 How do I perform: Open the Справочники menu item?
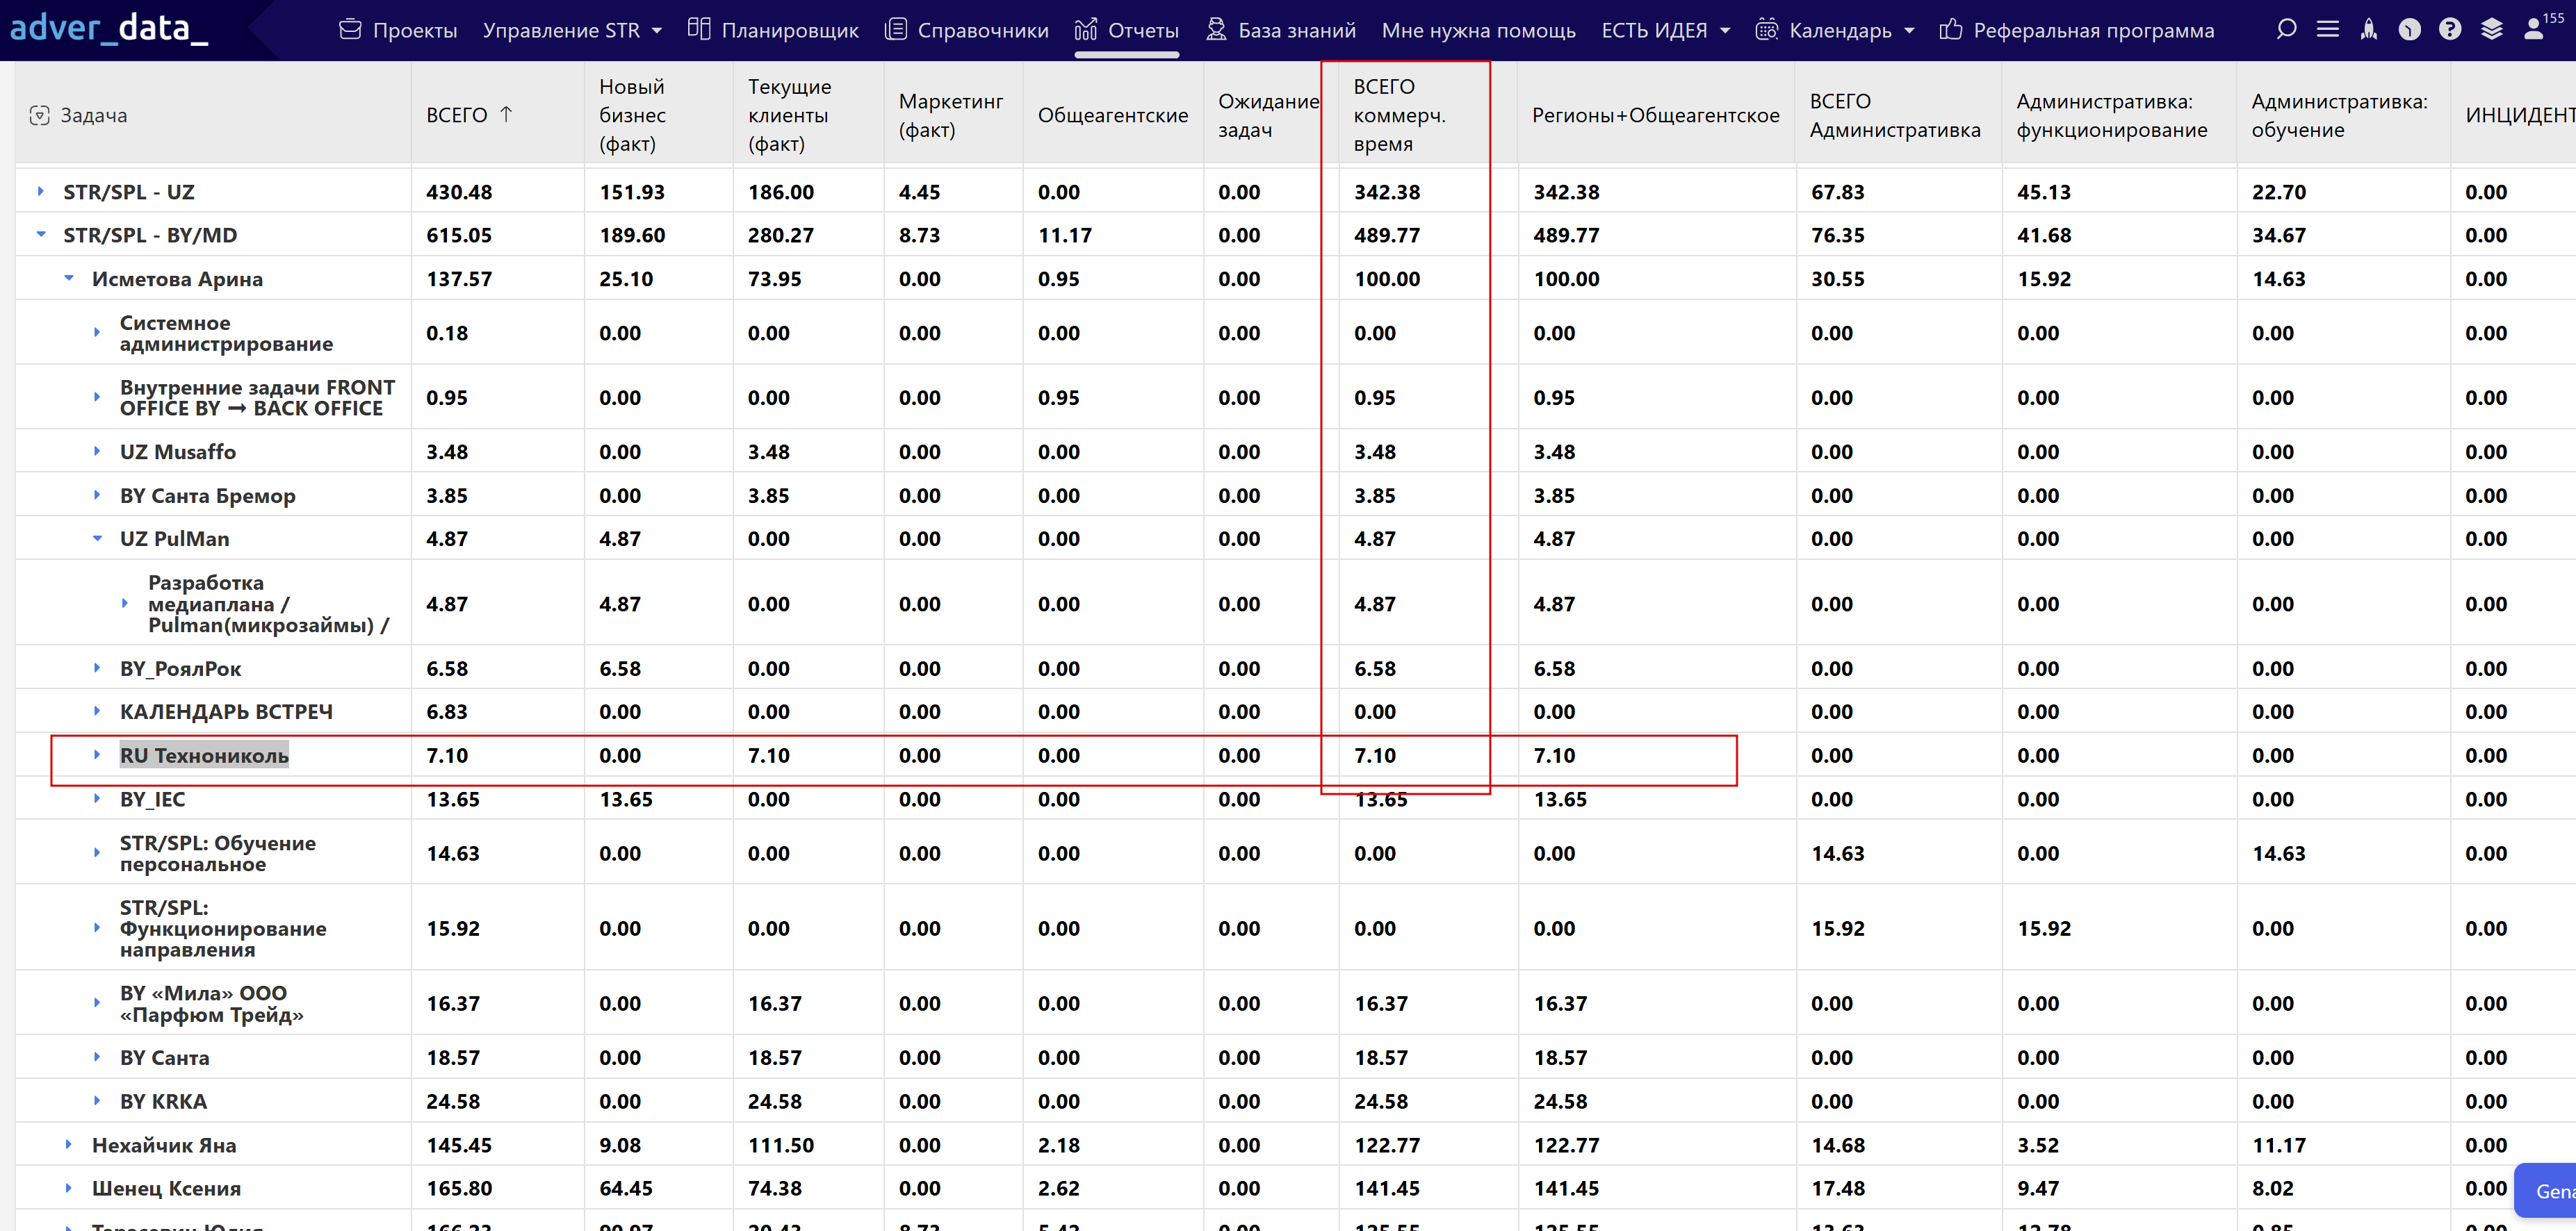(x=967, y=31)
